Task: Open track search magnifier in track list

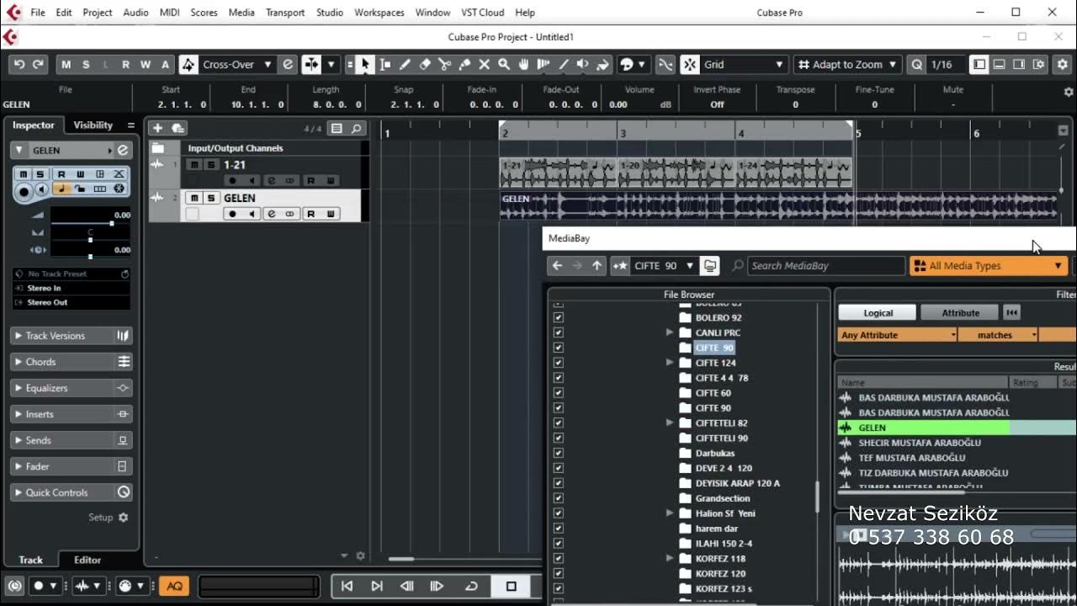Action: tap(357, 129)
